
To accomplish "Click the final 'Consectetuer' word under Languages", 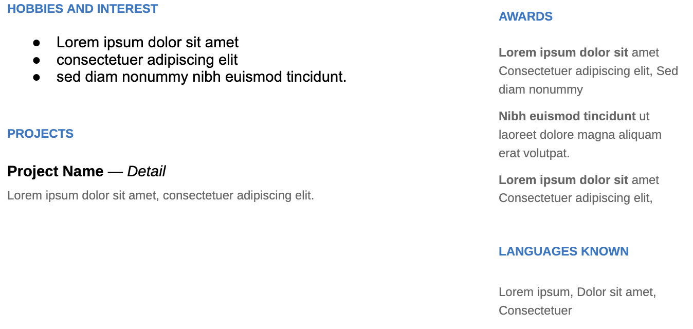I will coord(535,310).
